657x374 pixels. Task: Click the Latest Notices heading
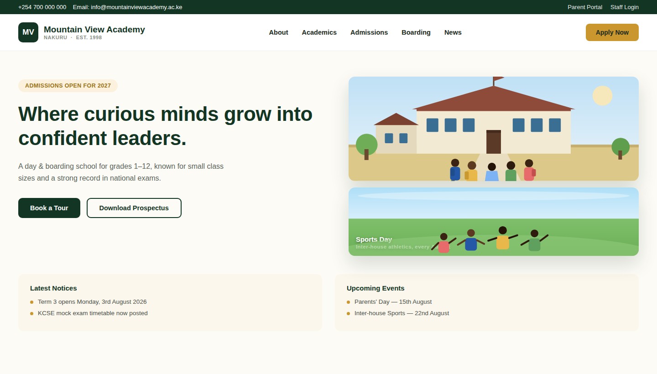pyautogui.click(x=53, y=288)
